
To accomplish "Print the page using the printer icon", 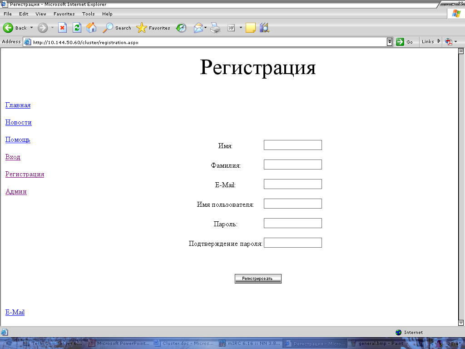I will (215, 28).
